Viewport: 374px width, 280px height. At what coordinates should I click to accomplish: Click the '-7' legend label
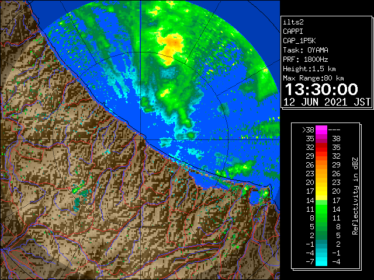coord(310,262)
